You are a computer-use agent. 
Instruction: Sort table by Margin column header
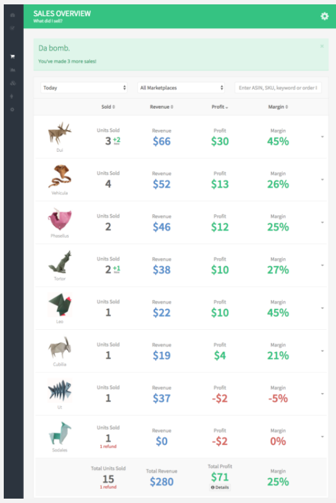click(x=278, y=107)
